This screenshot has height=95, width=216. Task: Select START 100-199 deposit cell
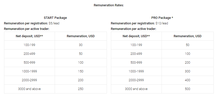click(x=29, y=45)
